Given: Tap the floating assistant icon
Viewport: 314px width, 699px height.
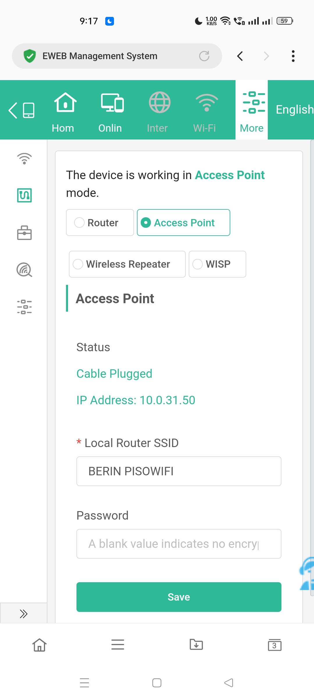Looking at the screenshot, I should click(x=307, y=574).
